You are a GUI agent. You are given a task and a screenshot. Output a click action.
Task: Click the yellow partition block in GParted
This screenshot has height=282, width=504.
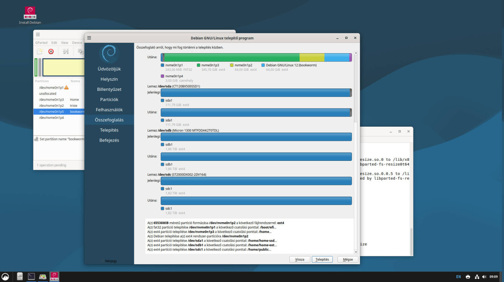pos(63,67)
